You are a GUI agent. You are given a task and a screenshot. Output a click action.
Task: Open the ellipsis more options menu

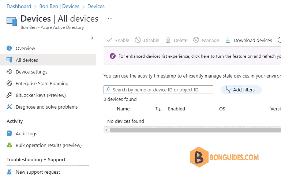tap(110, 19)
